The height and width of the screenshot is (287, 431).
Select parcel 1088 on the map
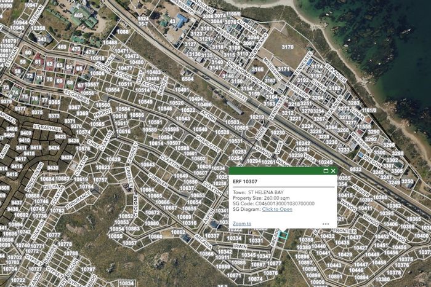pyautogui.click(x=123, y=31)
